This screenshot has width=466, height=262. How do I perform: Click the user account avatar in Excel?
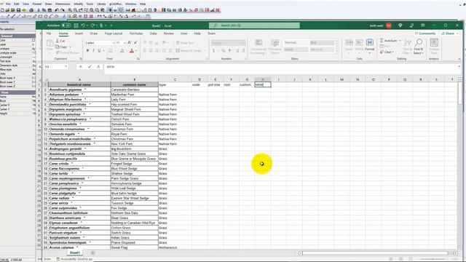coord(389,25)
